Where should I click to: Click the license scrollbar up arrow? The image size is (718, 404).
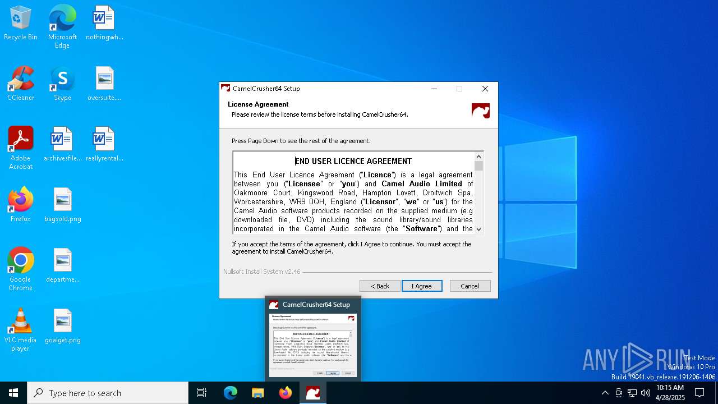478,157
